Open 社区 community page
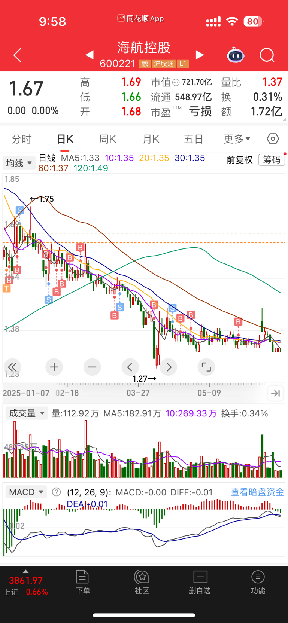The width and height of the screenshot is (288, 623). (142, 582)
